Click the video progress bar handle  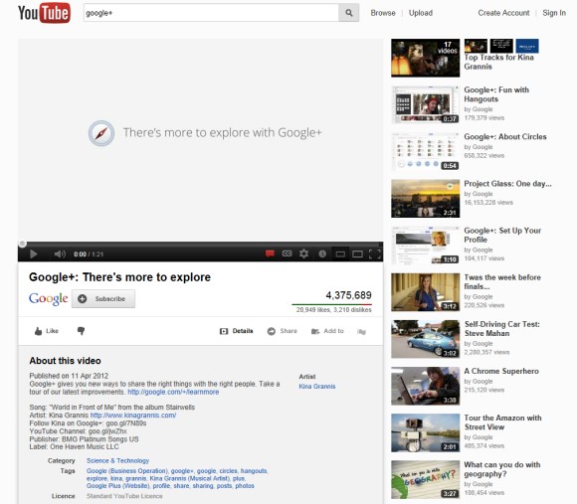(22, 244)
